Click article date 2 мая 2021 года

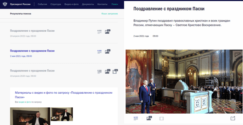click(141, 36)
